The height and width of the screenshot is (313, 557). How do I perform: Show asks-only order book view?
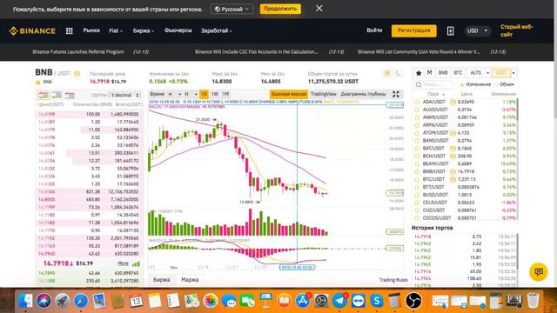point(70,95)
